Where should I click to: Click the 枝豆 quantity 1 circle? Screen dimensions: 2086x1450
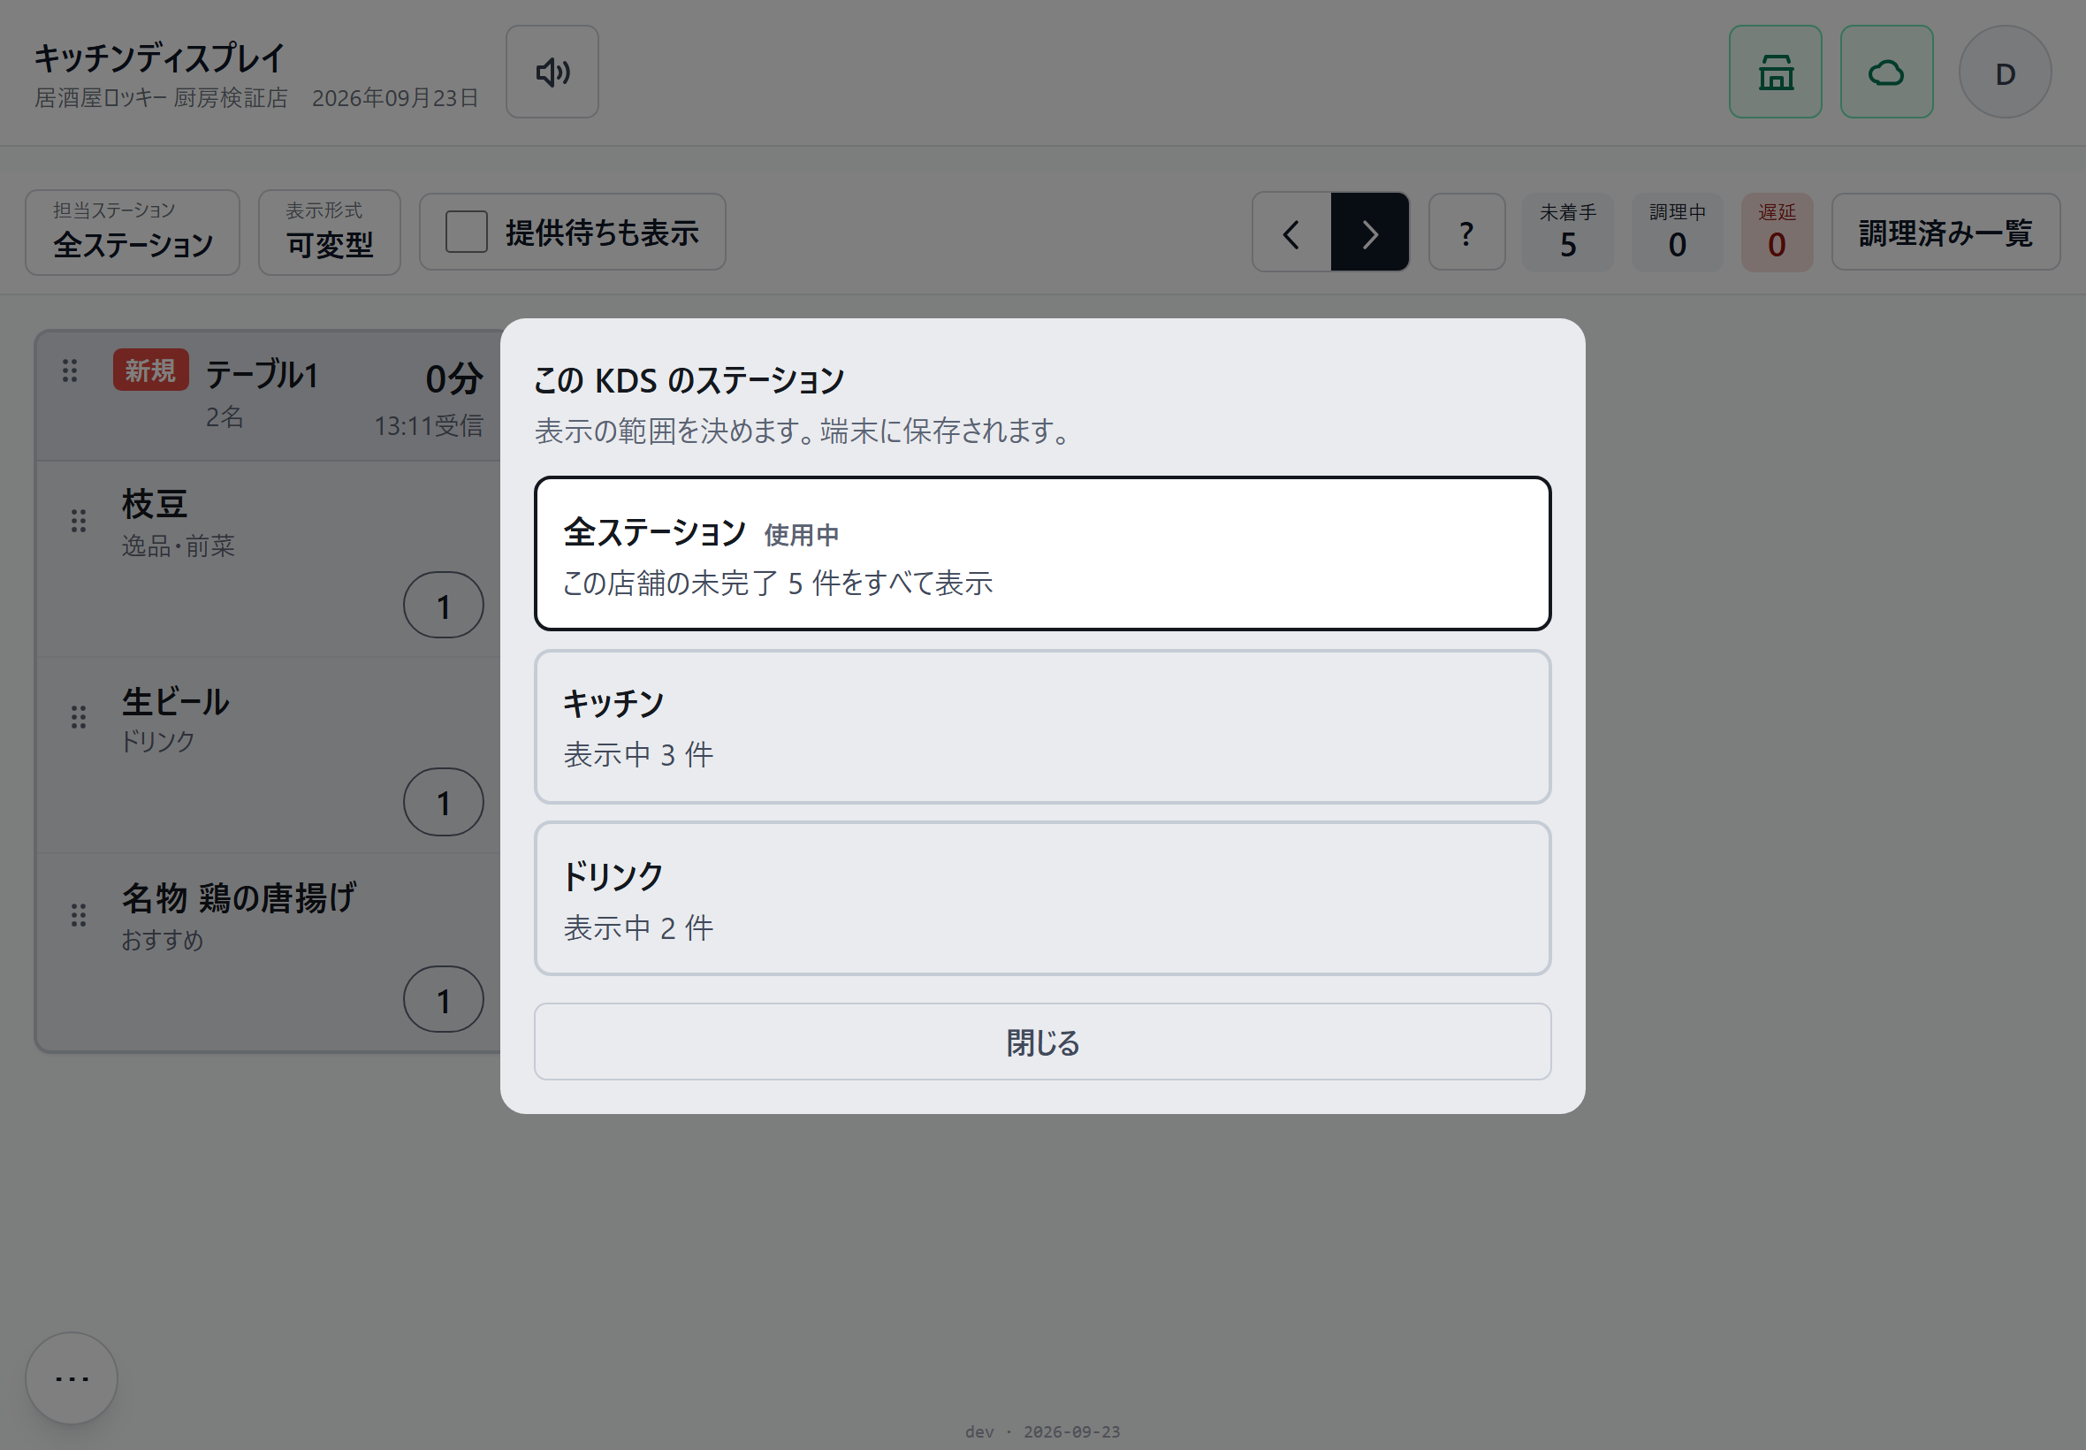click(443, 605)
